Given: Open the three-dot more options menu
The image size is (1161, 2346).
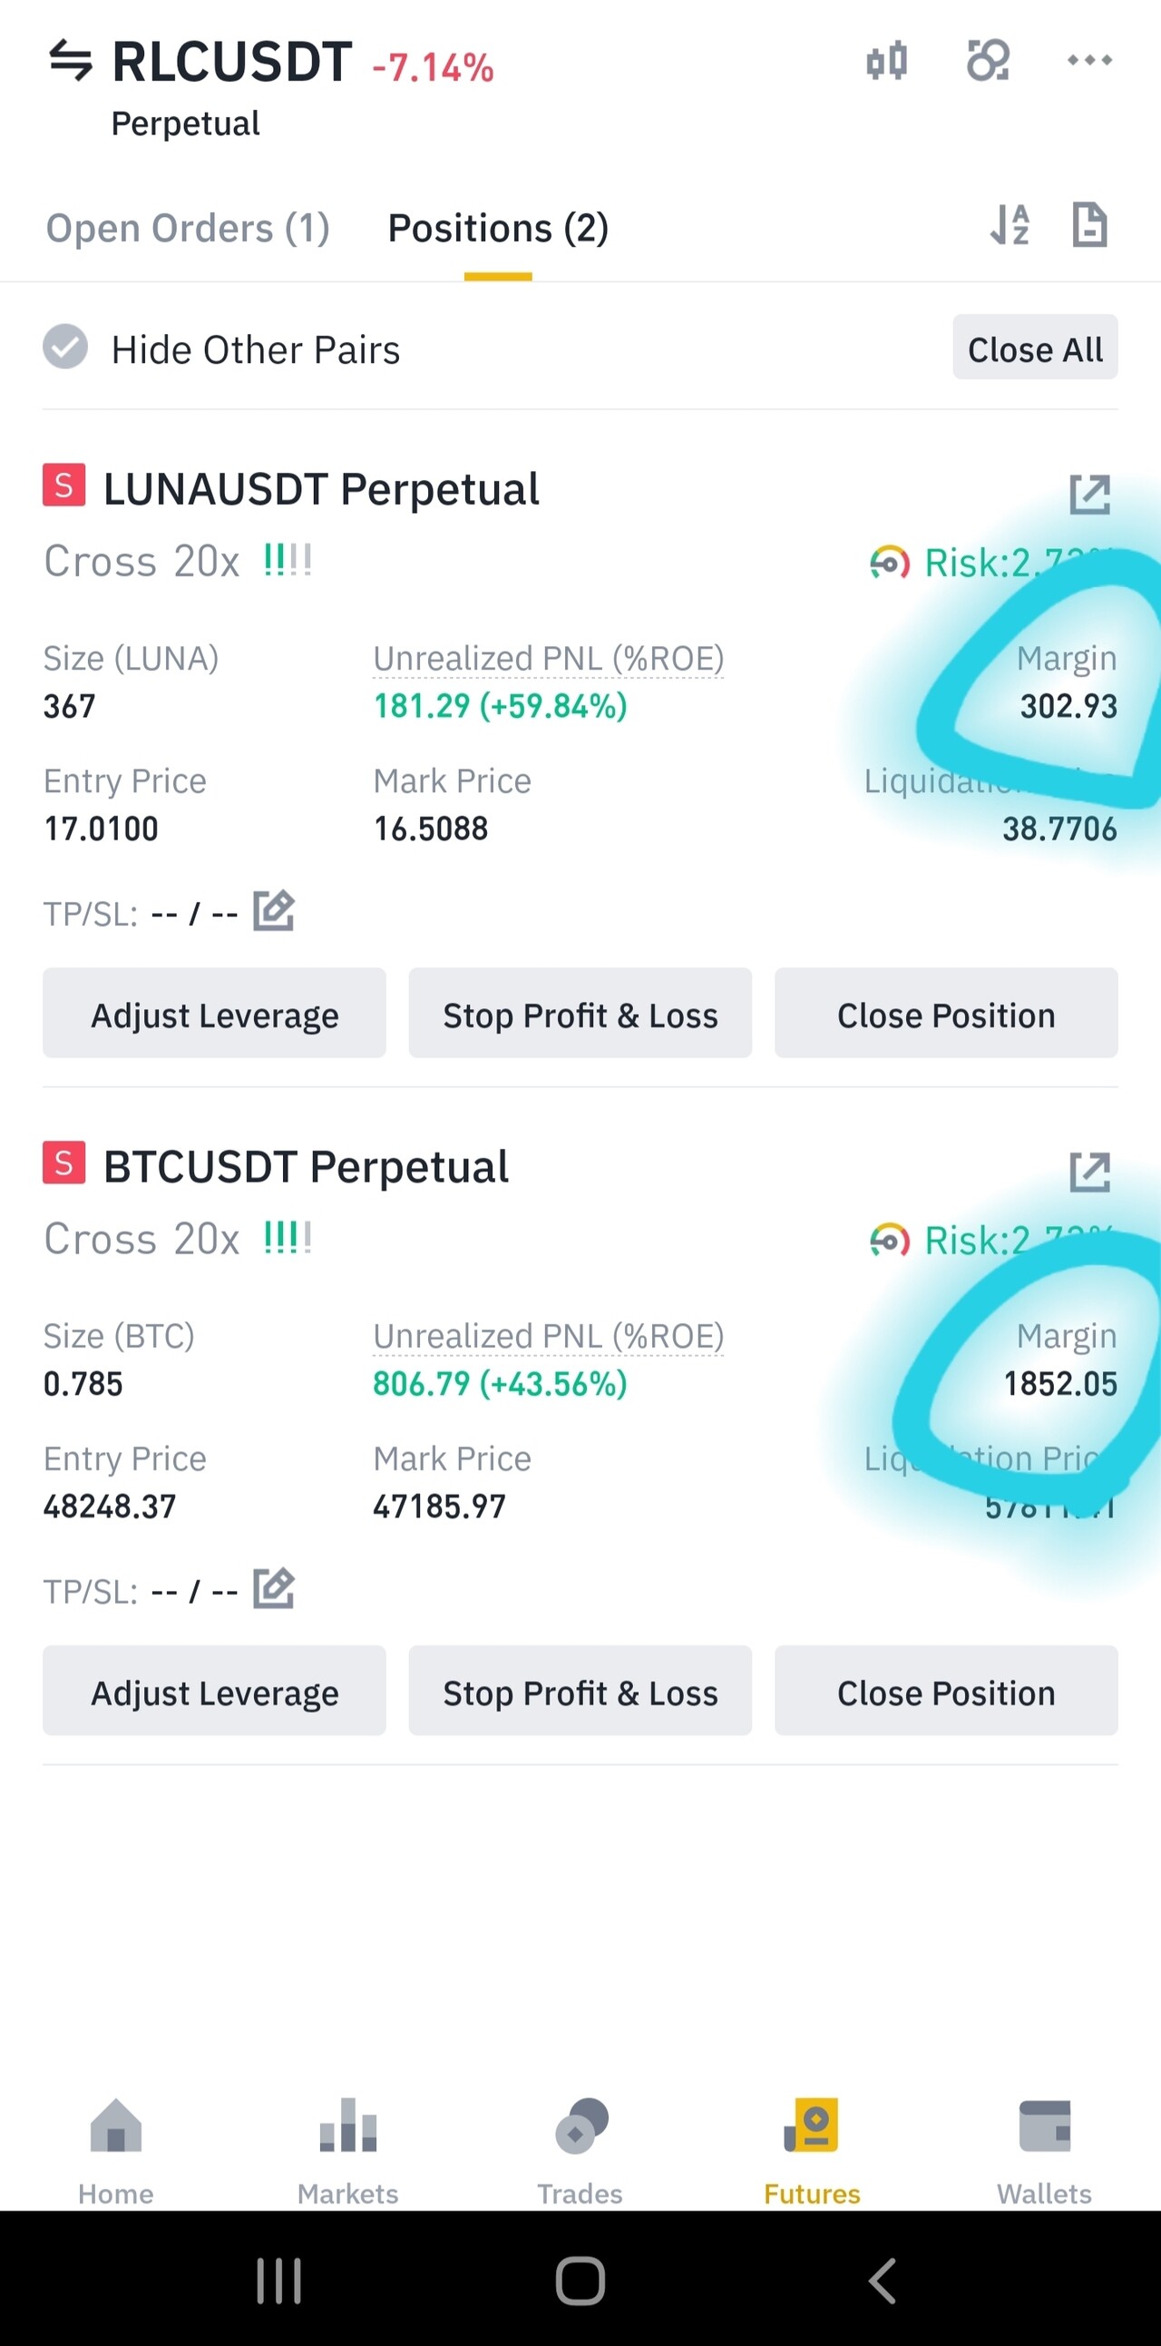Looking at the screenshot, I should pos(1089,61).
